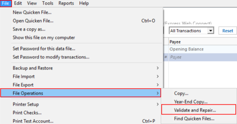Select Validate and Repair...
Viewport: 237px width, 124px height.
tap(199, 110)
